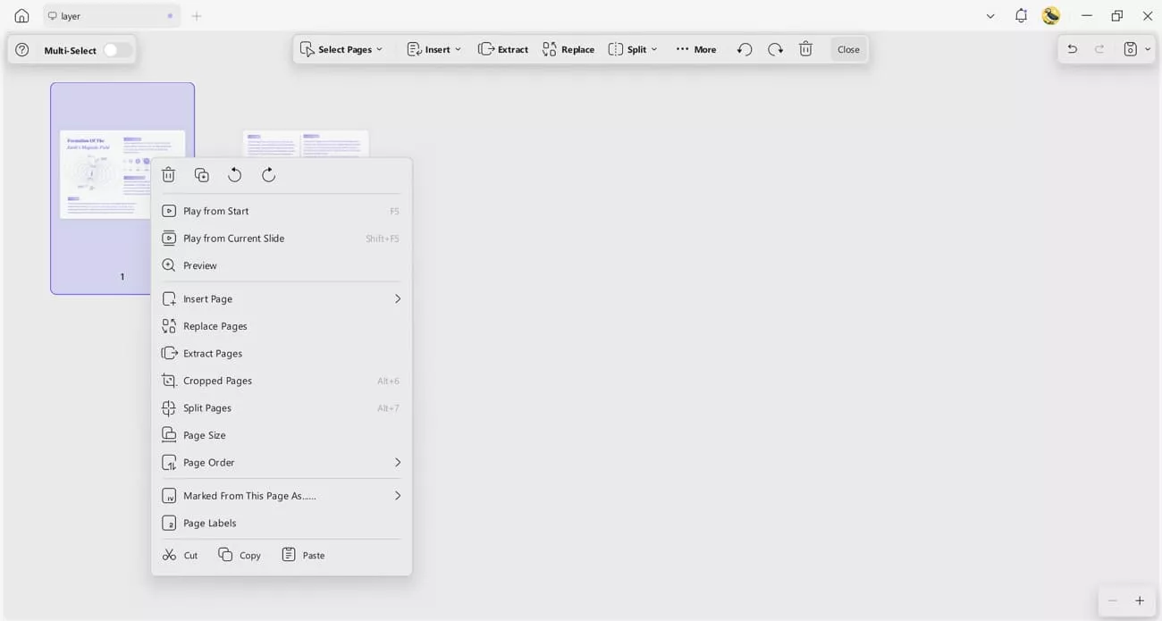The image size is (1162, 621).
Task: Open the Split dropdown in toolbar
Action: 633,49
